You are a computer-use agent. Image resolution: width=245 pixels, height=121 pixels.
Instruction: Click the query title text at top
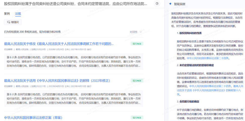(75, 4)
